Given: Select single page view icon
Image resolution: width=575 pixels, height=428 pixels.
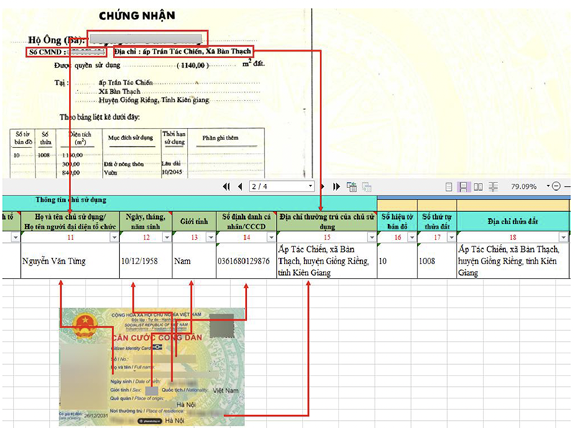Looking at the screenshot, I should coord(448,187).
